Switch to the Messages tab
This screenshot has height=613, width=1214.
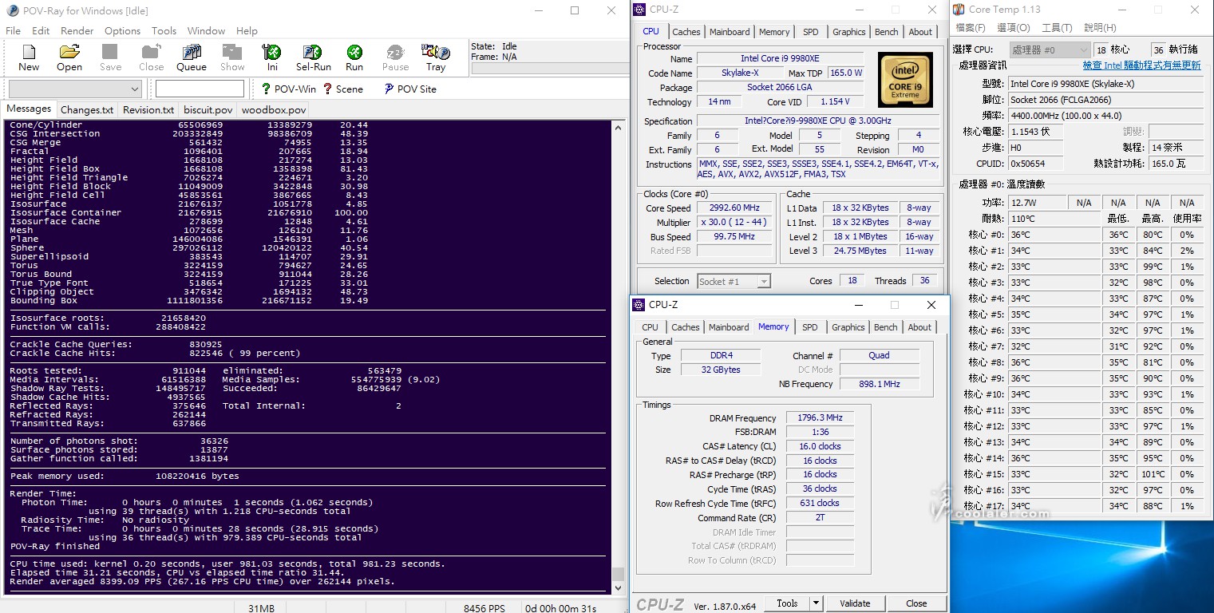click(x=29, y=109)
